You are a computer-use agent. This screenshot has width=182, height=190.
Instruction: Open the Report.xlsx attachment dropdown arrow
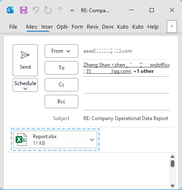92,139
